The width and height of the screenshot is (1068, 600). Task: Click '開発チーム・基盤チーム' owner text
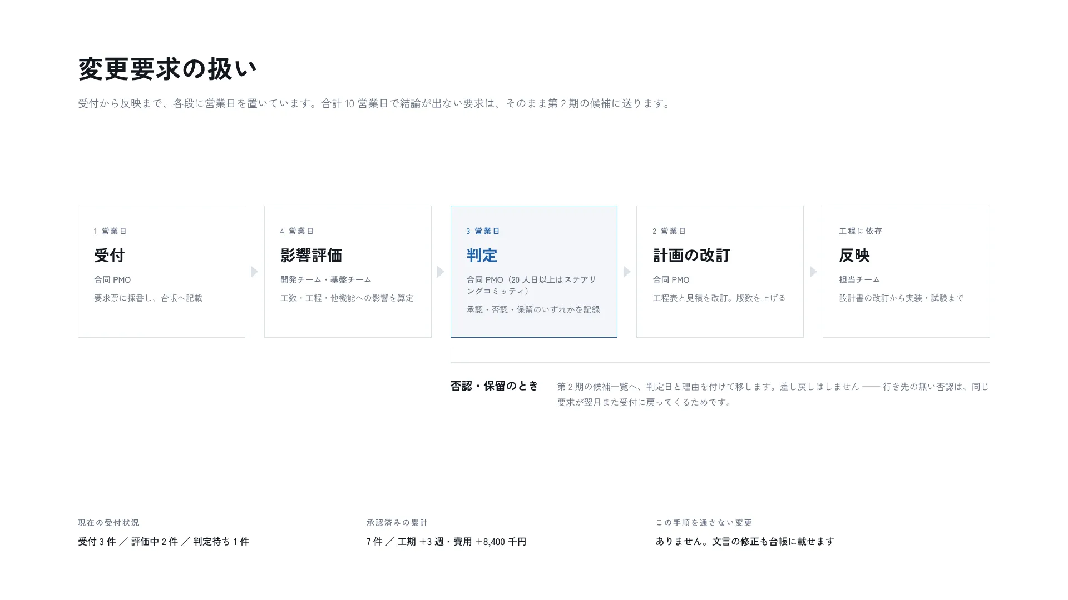[326, 280]
